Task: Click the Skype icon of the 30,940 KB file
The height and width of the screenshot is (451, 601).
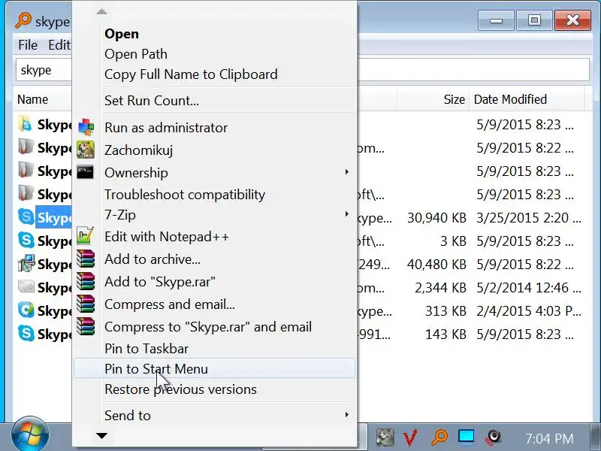Action: pyautogui.click(x=26, y=217)
